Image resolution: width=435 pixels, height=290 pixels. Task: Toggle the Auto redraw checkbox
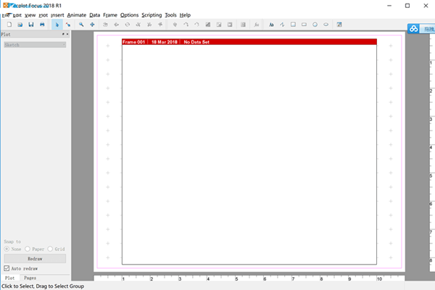(x=7, y=268)
